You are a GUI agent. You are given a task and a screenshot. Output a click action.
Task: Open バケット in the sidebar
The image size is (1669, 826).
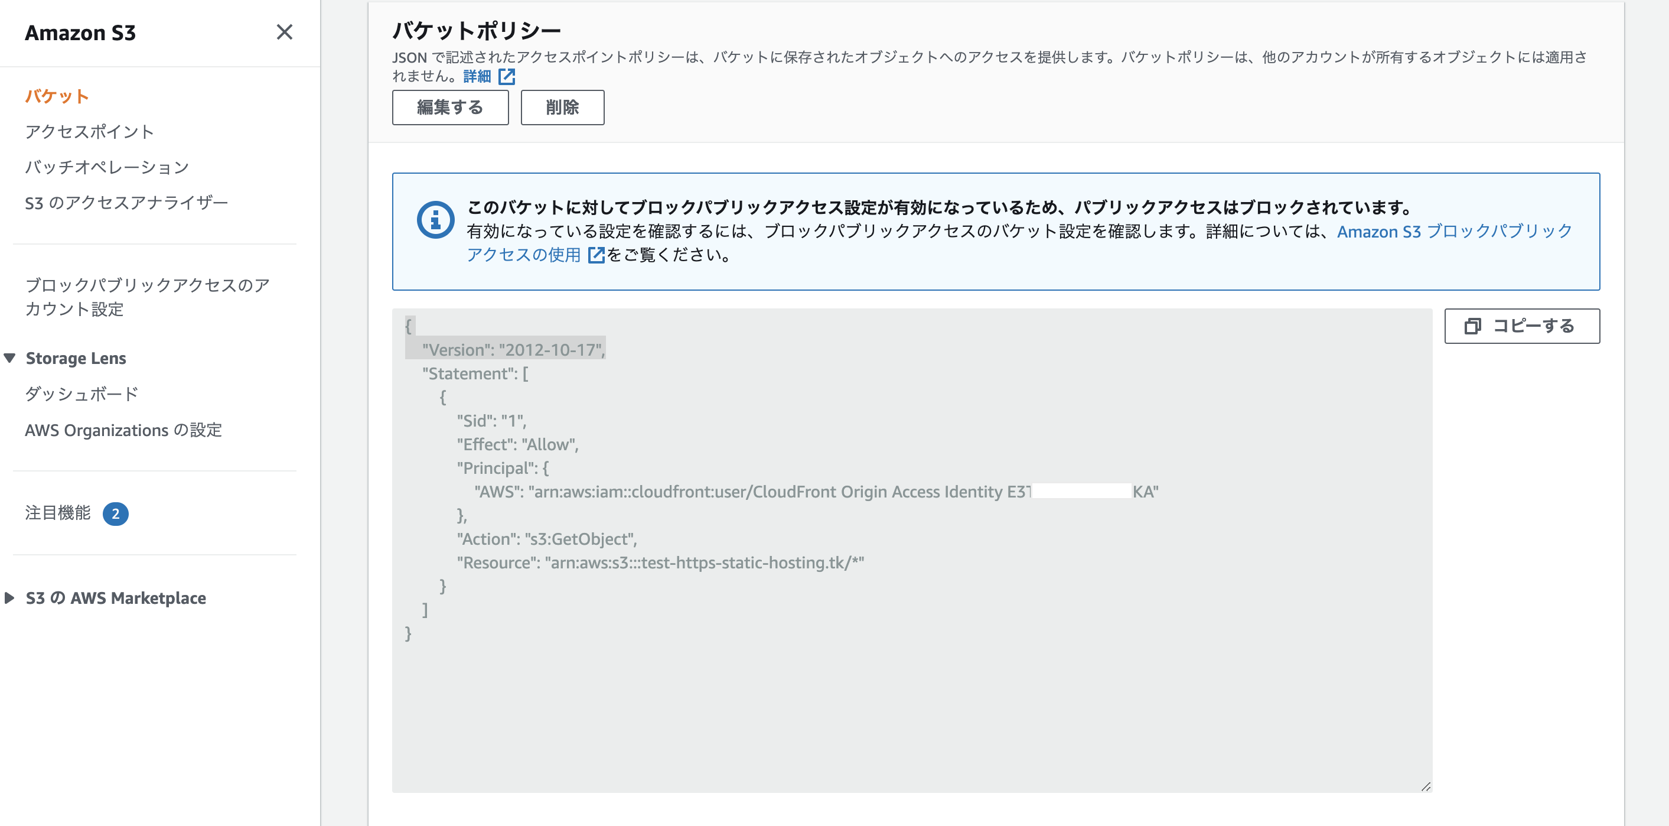[x=57, y=96]
